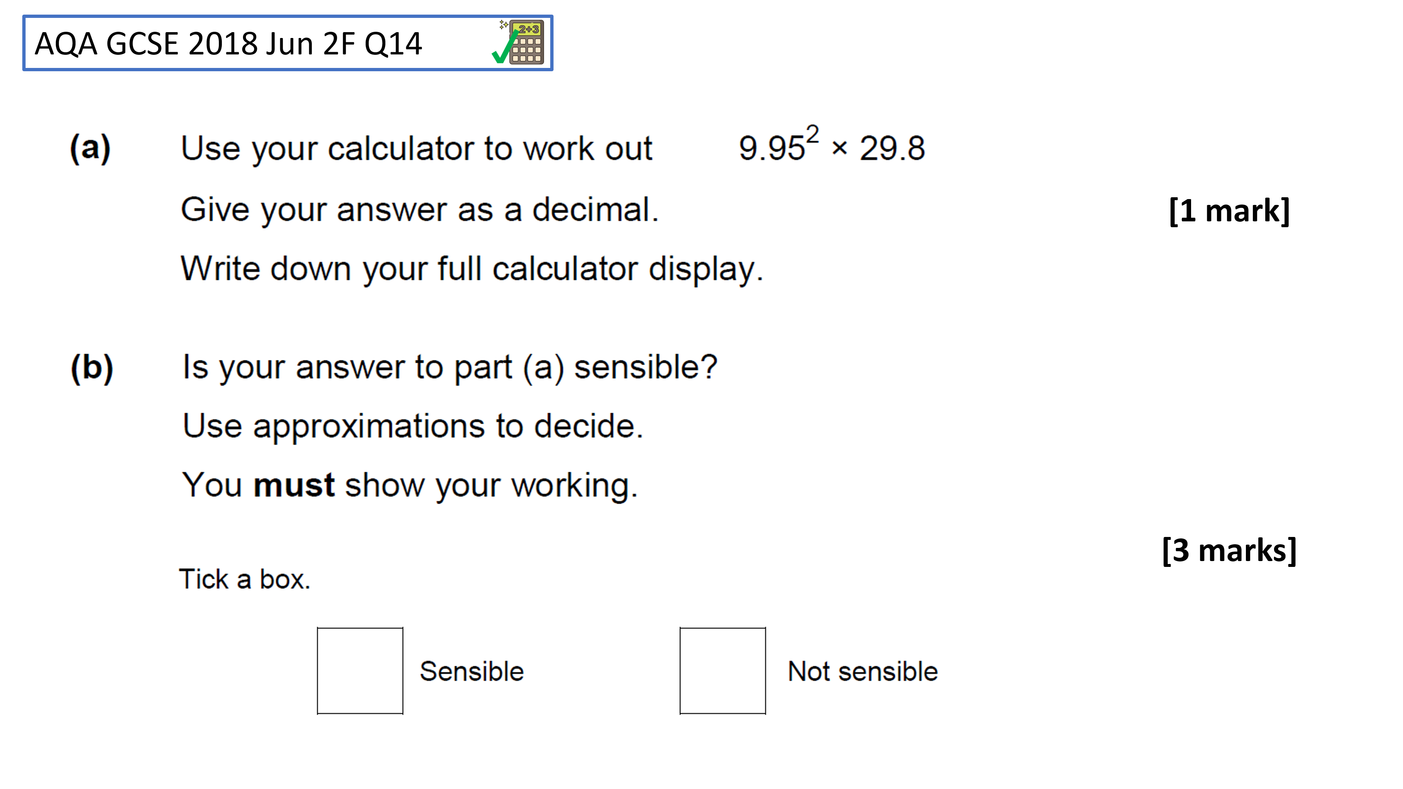Select the AQA GCSE 2018 Jun 2F Q14 title box
The width and height of the screenshot is (1403, 789).
click(288, 43)
